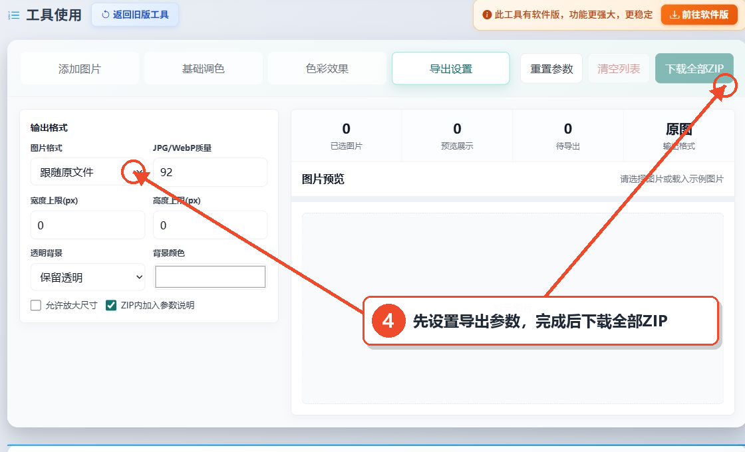Switch to the 添加图片 tab

click(x=80, y=68)
